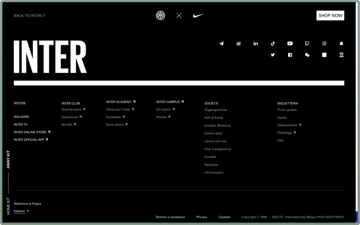
Task: Open the Punti vendita link
Action: coord(287,110)
